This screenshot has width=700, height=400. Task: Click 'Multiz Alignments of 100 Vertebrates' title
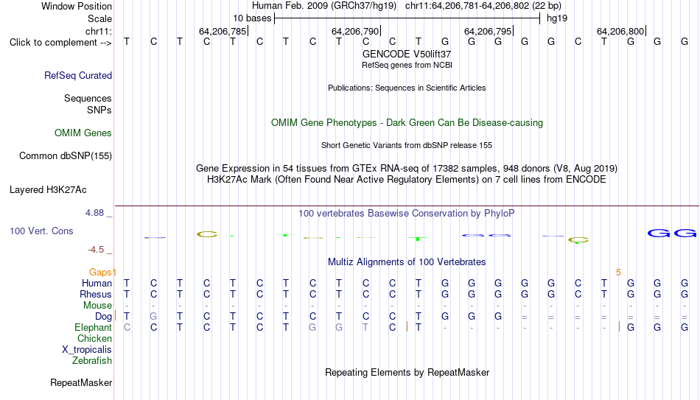click(x=407, y=262)
